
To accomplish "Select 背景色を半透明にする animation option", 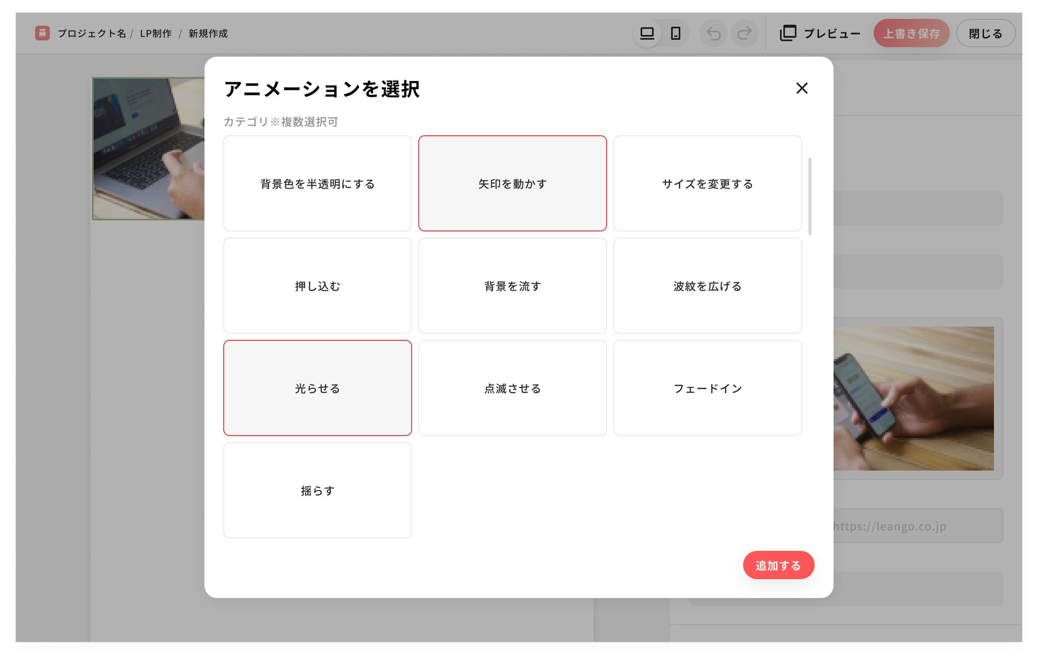I will click(x=317, y=183).
